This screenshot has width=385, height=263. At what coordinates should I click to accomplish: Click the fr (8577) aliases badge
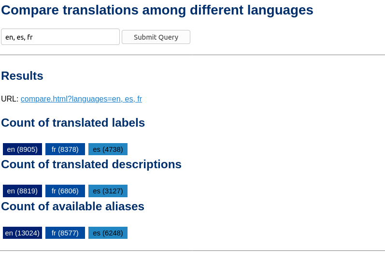point(65,233)
